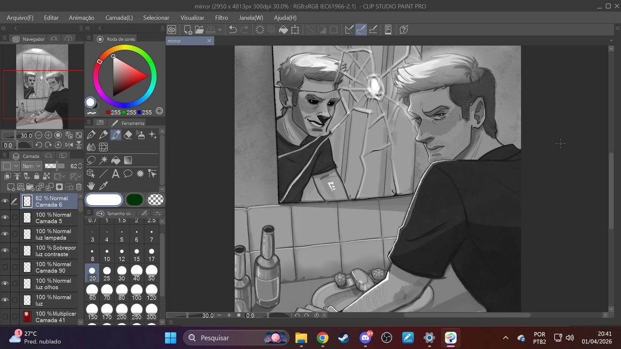
Task: Select the Operation object tool
Action: pos(91,174)
